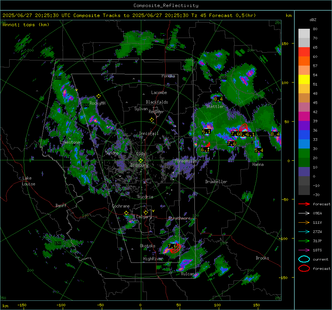This screenshot has height=310, width=332.
Task: Click the Hanna city label
Action: 258,164
